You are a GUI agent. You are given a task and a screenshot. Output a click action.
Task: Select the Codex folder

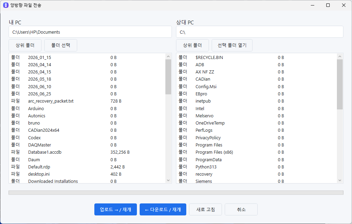pyautogui.click(x=87, y=138)
